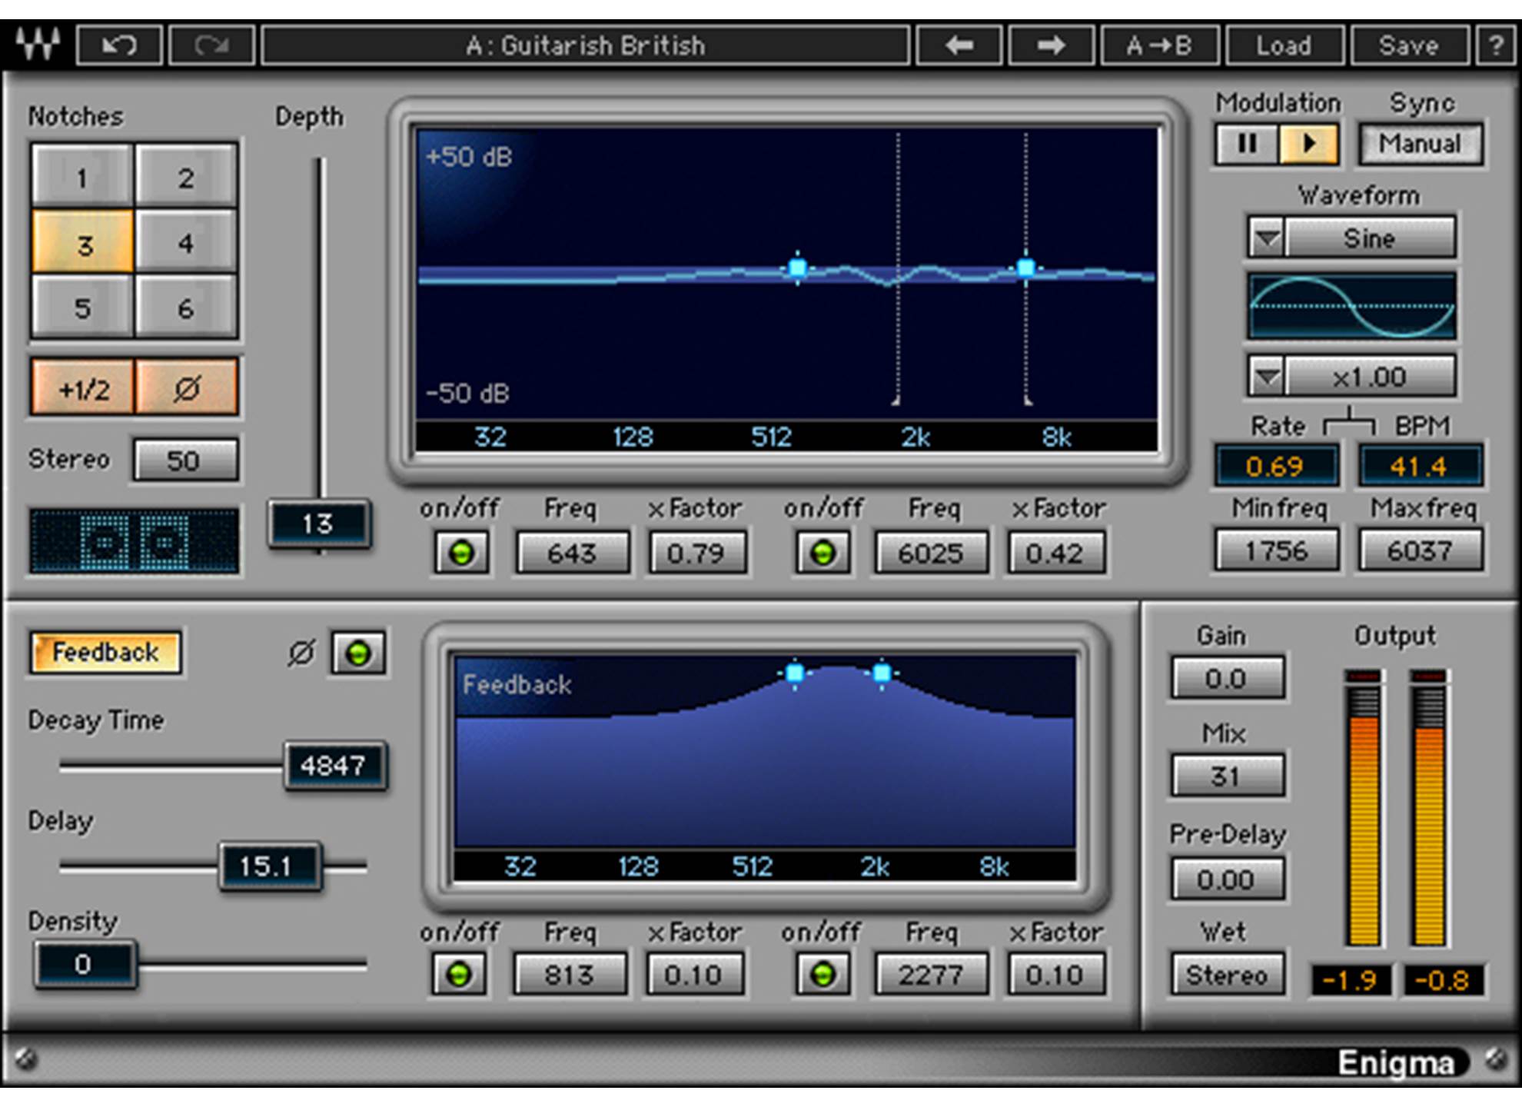Pause the modulation
The image size is (1522, 1107).
point(1245,144)
